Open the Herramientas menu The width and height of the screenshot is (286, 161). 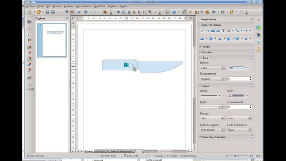84,6
